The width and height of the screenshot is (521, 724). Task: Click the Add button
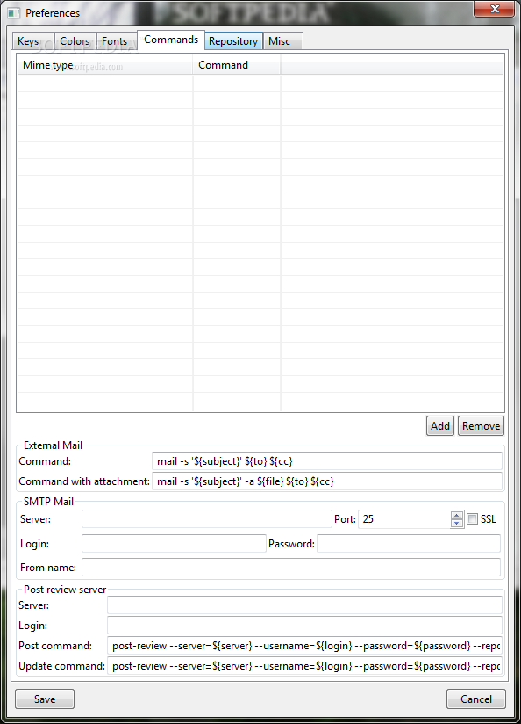click(440, 426)
